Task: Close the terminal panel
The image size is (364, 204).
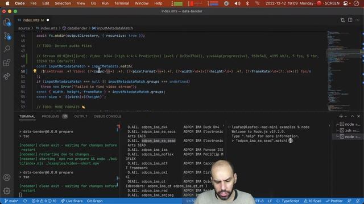Action: coord(359,116)
